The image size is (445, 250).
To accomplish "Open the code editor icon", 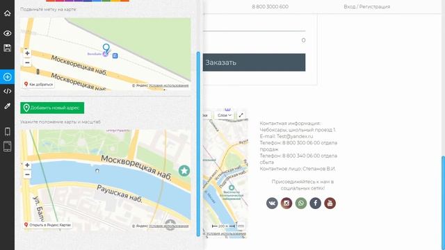I will pos(8,91).
